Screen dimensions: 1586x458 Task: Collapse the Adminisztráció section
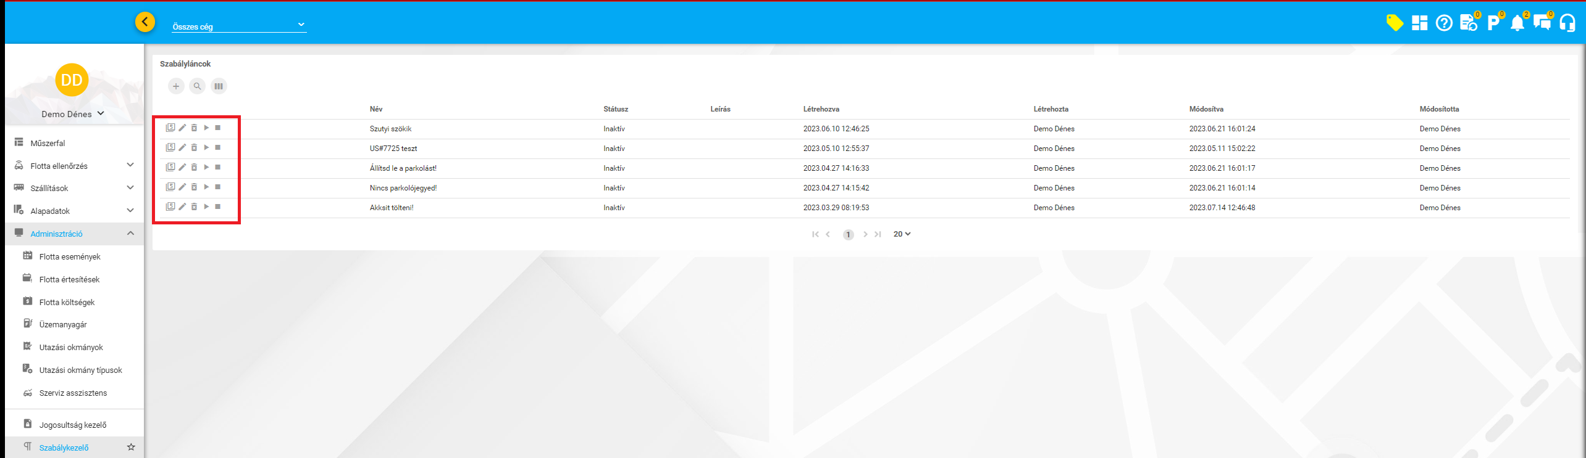(x=130, y=234)
